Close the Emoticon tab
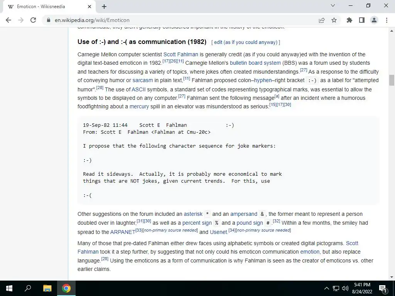The image size is (395, 296). (x=89, y=7)
